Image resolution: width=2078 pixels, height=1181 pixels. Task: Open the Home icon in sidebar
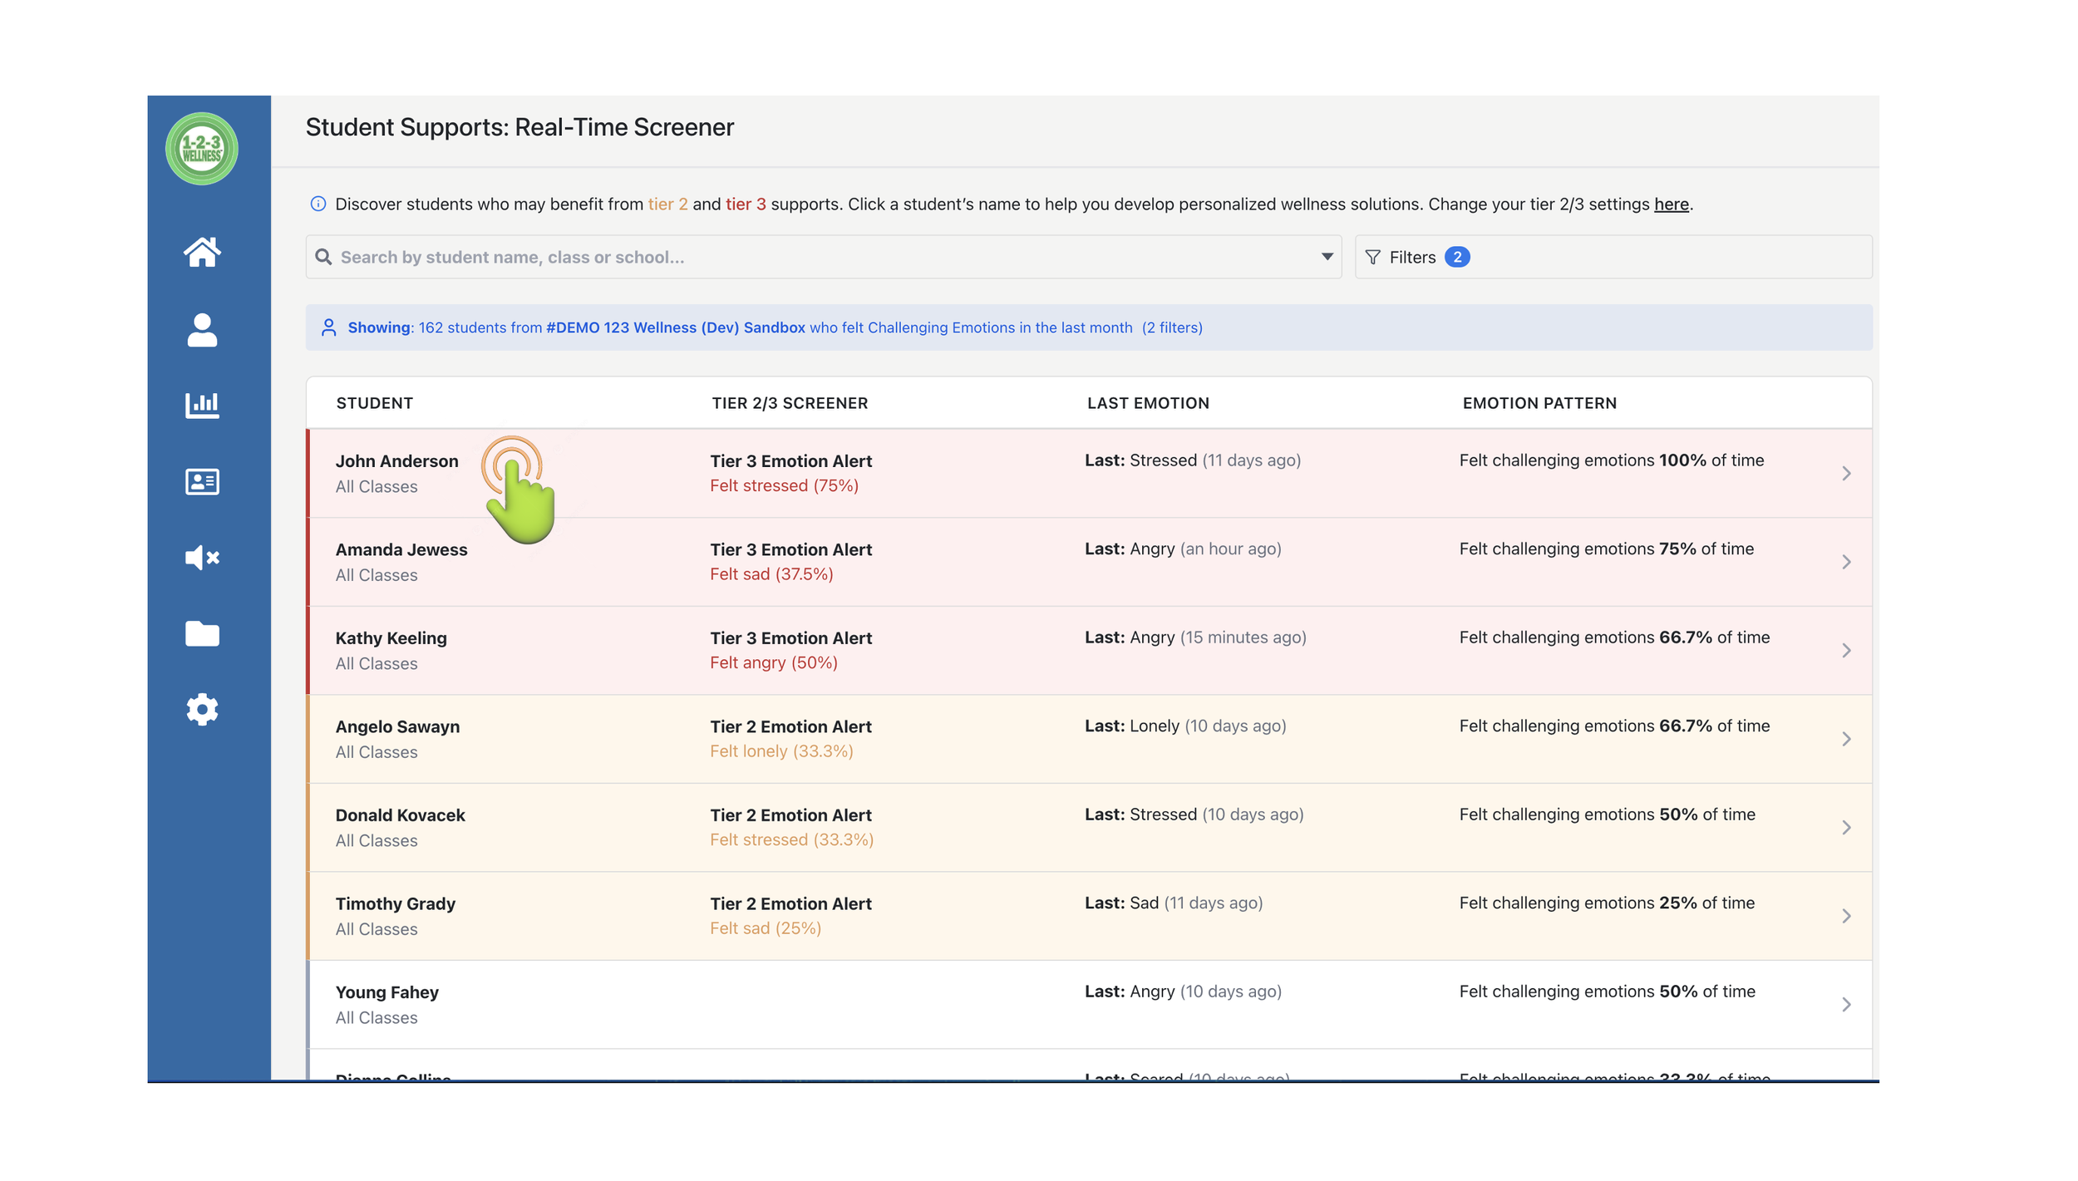pyautogui.click(x=202, y=252)
